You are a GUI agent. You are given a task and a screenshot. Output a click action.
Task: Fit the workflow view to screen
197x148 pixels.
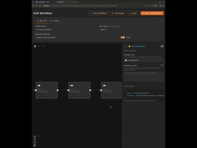35,142
